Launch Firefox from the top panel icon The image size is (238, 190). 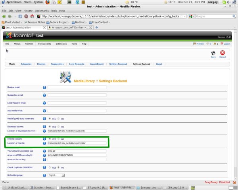point(48,2)
